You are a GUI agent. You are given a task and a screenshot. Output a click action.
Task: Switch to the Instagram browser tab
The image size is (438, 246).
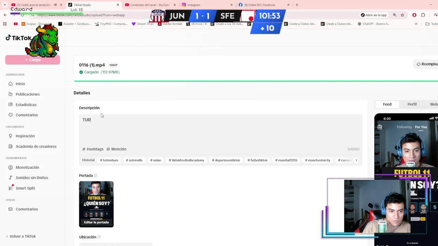pyautogui.click(x=207, y=5)
